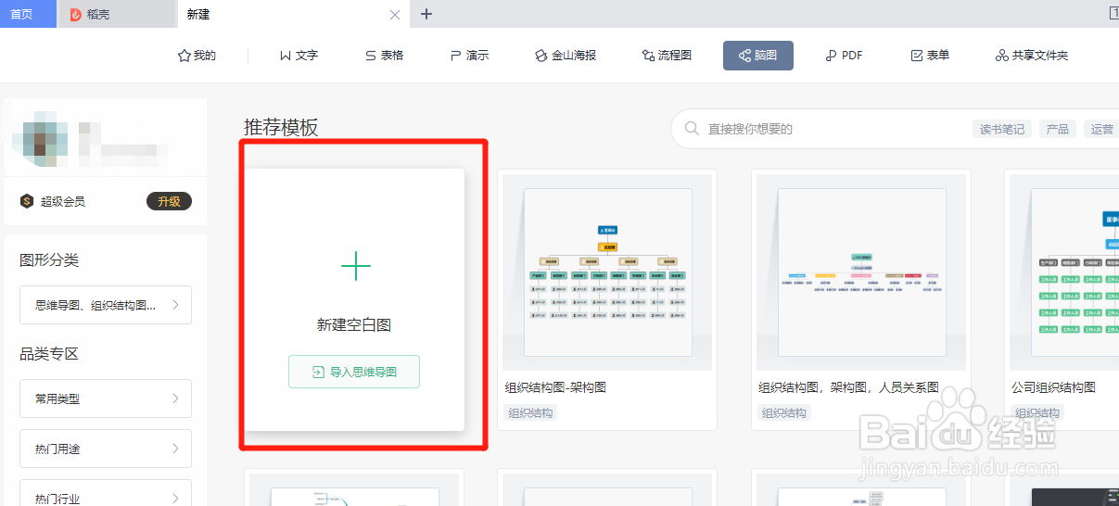Close the 新建 tab

click(x=395, y=15)
